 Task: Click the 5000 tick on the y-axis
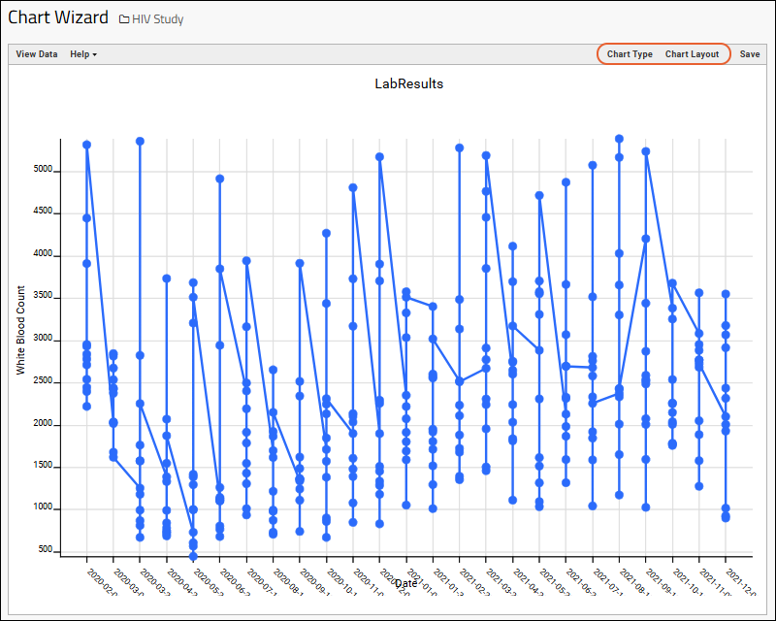click(x=43, y=171)
